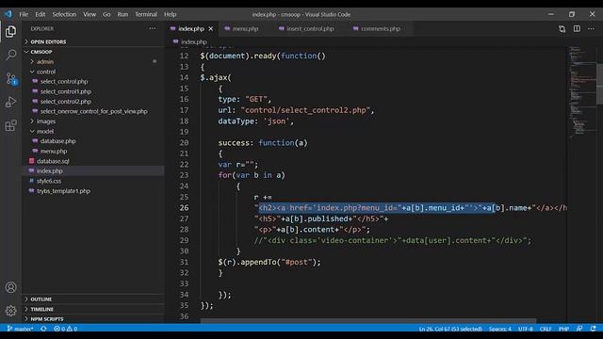Screen dimensions: 603x339
Task: Open the Manage gear settings
Action: point(10,310)
